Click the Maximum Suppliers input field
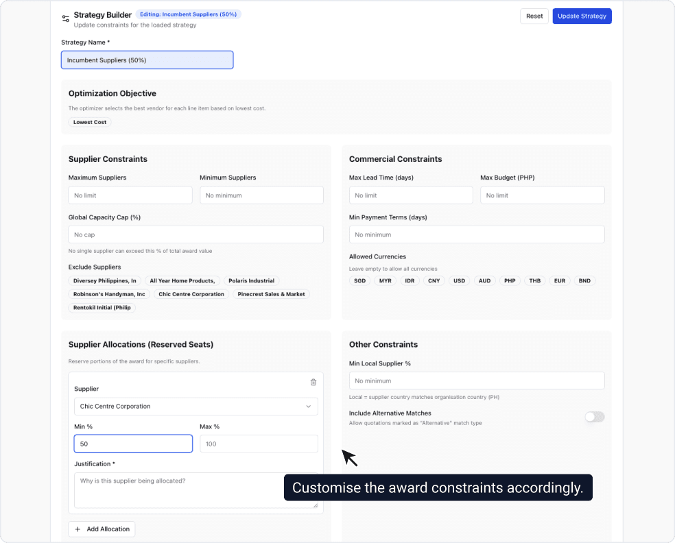 pos(130,195)
